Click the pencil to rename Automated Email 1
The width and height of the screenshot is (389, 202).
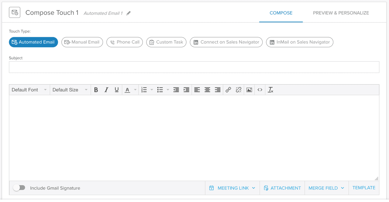(x=128, y=13)
